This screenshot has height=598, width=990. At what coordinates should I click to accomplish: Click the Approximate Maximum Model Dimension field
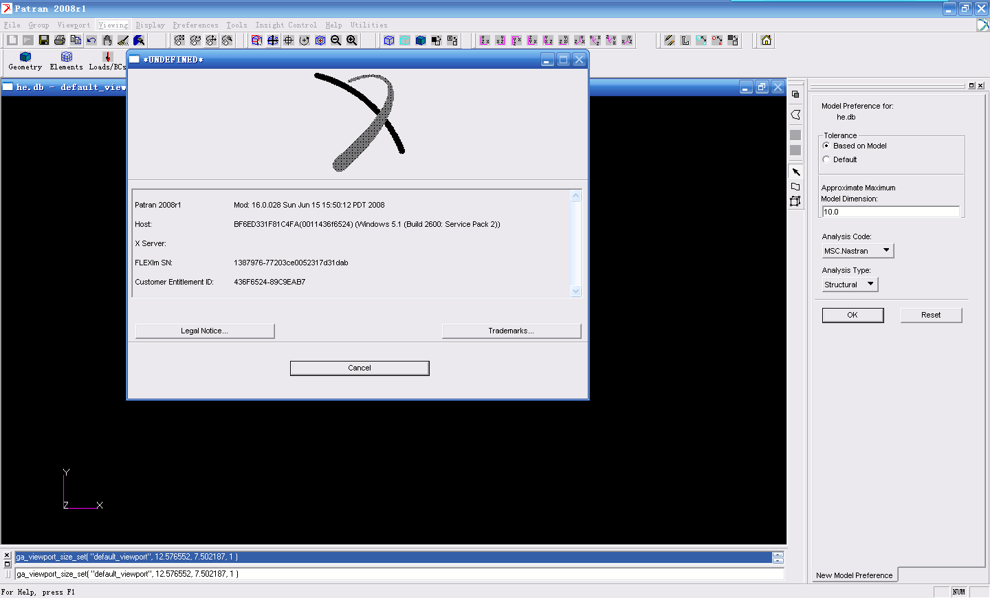point(890,212)
